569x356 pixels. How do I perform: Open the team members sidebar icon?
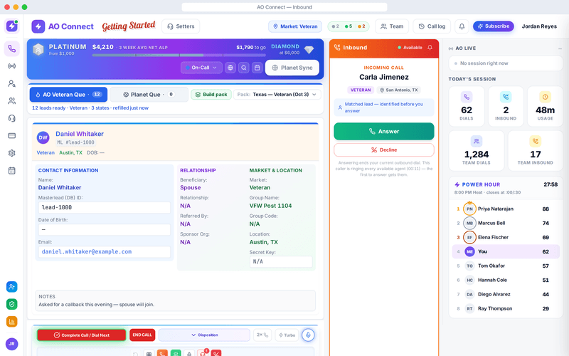(11, 101)
